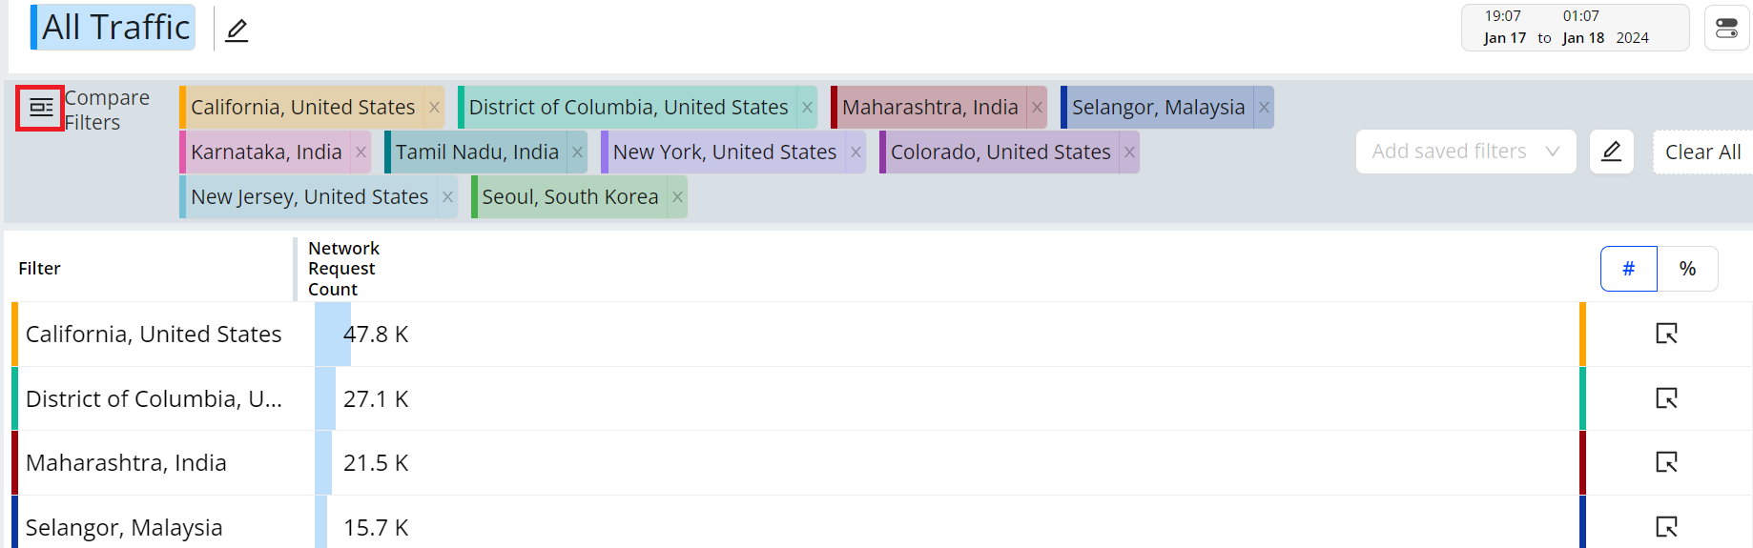The image size is (1753, 548).
Task: Click the edit saved filters pencil icon
Action: pyautogui.click(x=1611, y=152)
